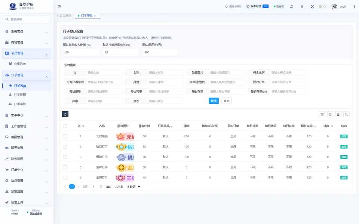
Task: Open the vertical more-options dots icon
Action: pyautogui.click(x=355, y=7)
